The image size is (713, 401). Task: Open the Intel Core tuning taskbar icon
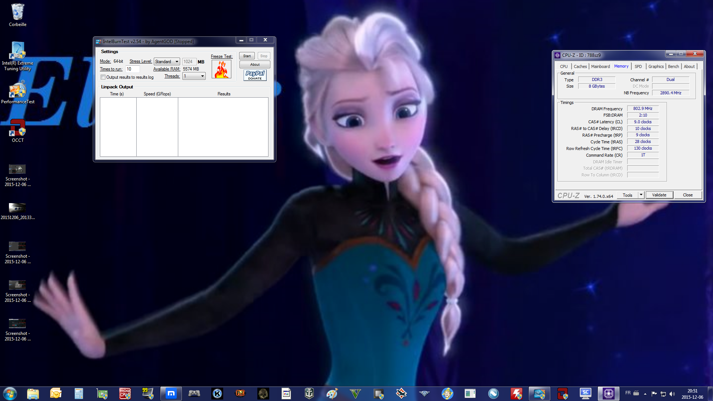click(539, 394)
